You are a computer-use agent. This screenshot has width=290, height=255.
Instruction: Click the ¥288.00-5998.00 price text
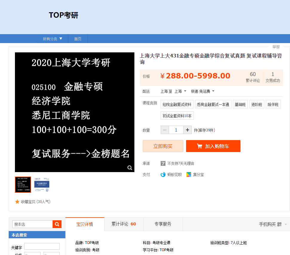pyautogui.click(x=195, y=76)
